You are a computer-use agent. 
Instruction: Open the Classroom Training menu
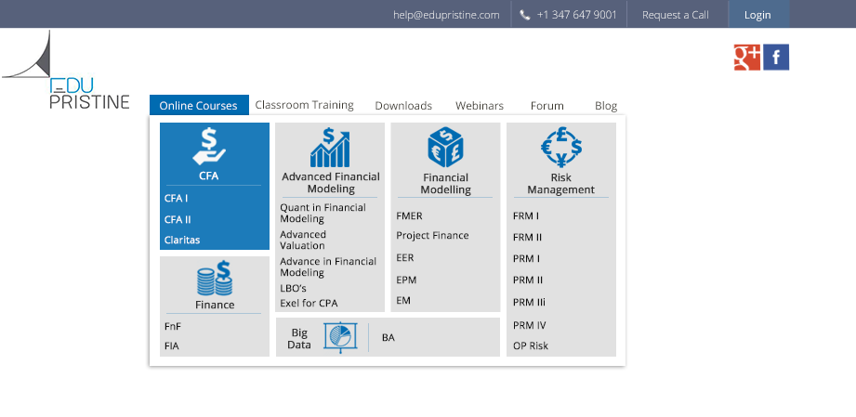[x=304, y=105]
